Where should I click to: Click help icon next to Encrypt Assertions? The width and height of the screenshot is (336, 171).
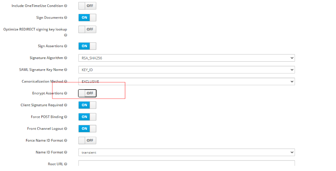click(66, 93)
